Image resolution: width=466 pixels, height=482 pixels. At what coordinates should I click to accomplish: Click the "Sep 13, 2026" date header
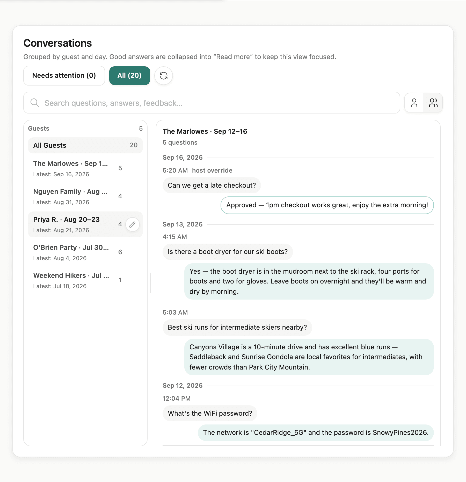coord(183,224)
